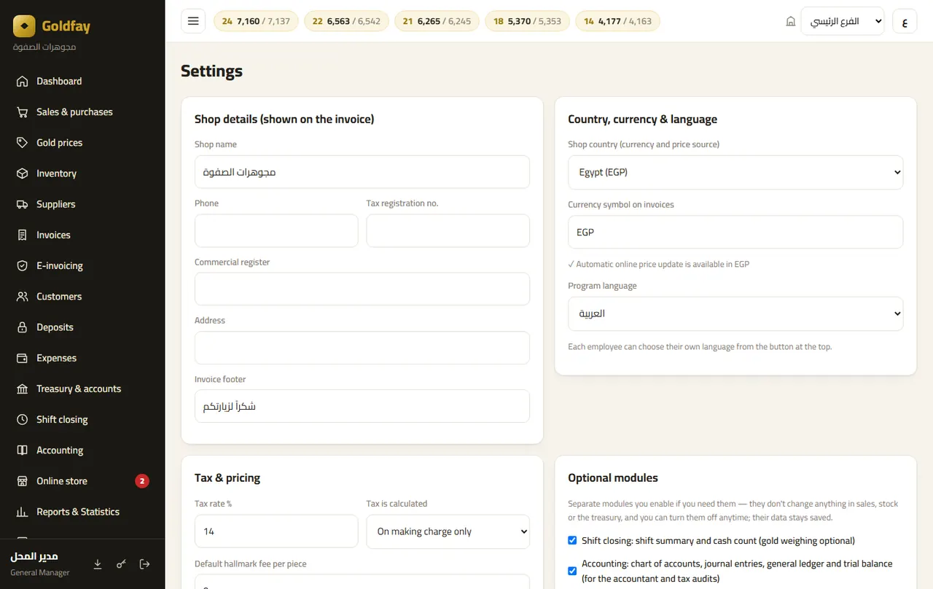This screenshot has height=589, width=933.
Task: Disable the Shift closing module checkbox
Action: (x=572, y=541)
